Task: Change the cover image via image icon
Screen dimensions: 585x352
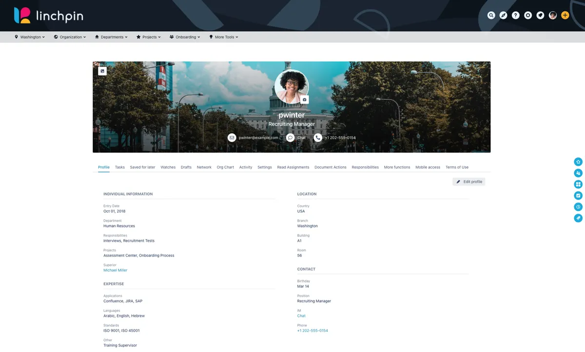Action: pyautogui.click(x=102, y=71)
